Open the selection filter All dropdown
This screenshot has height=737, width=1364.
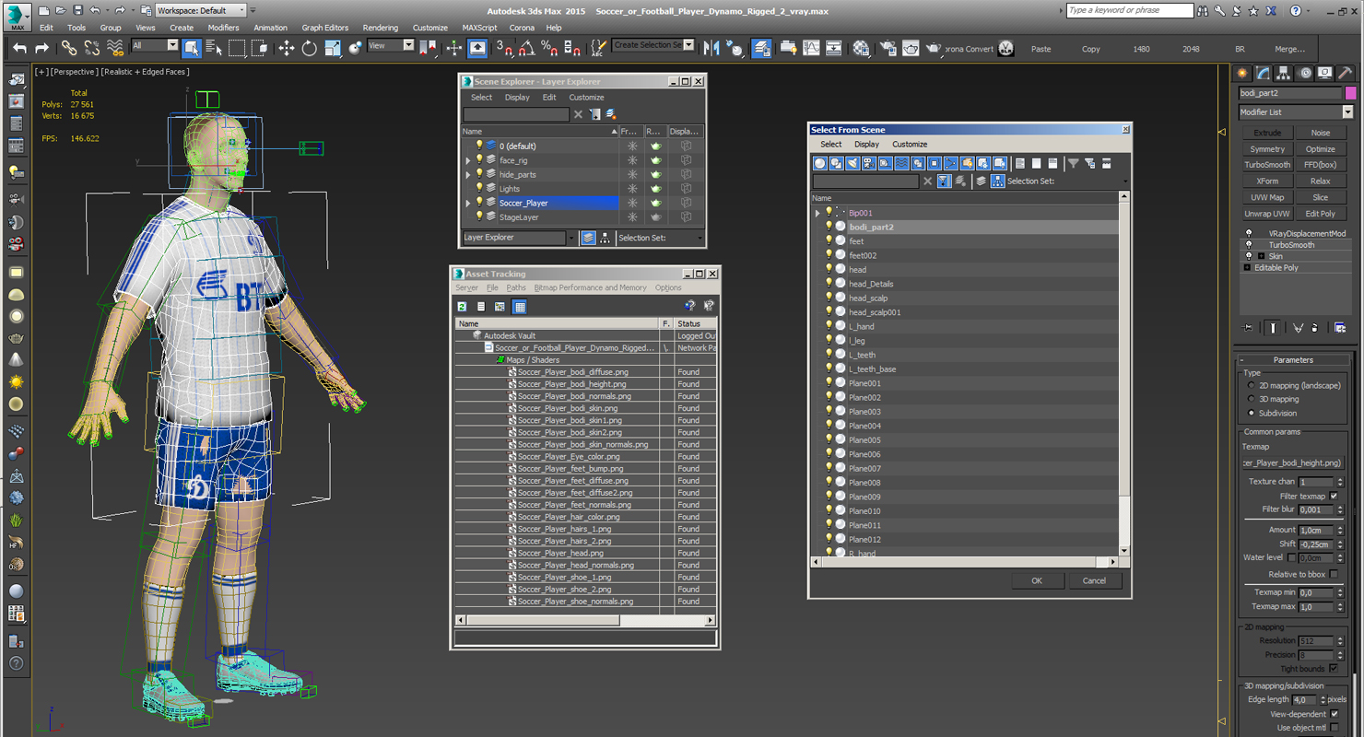click(155, 45)
